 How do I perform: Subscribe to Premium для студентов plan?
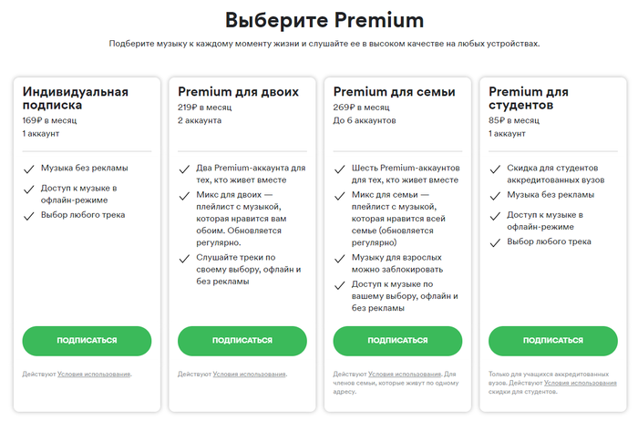(x=552, y=341)
